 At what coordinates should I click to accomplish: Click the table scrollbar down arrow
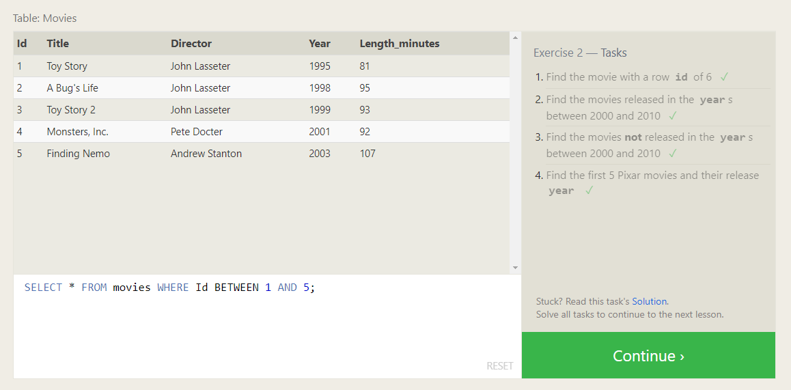(515, 268)
